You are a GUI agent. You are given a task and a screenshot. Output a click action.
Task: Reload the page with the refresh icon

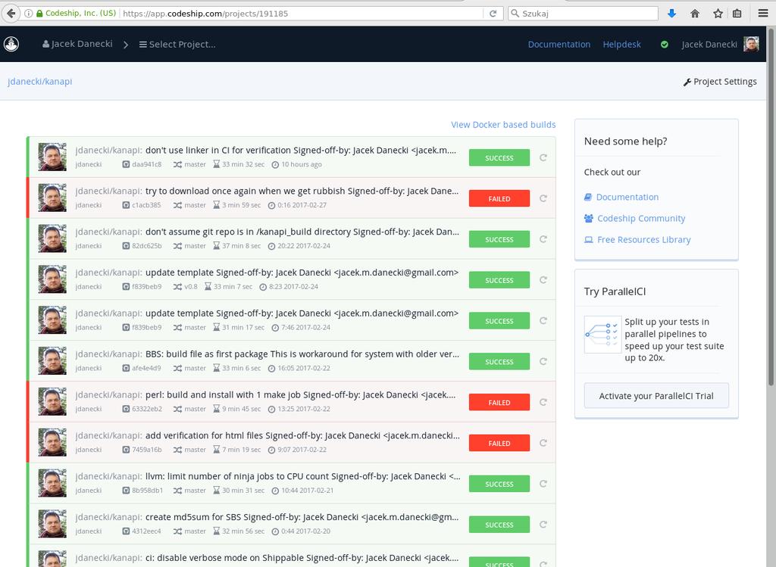coord(493,14)
